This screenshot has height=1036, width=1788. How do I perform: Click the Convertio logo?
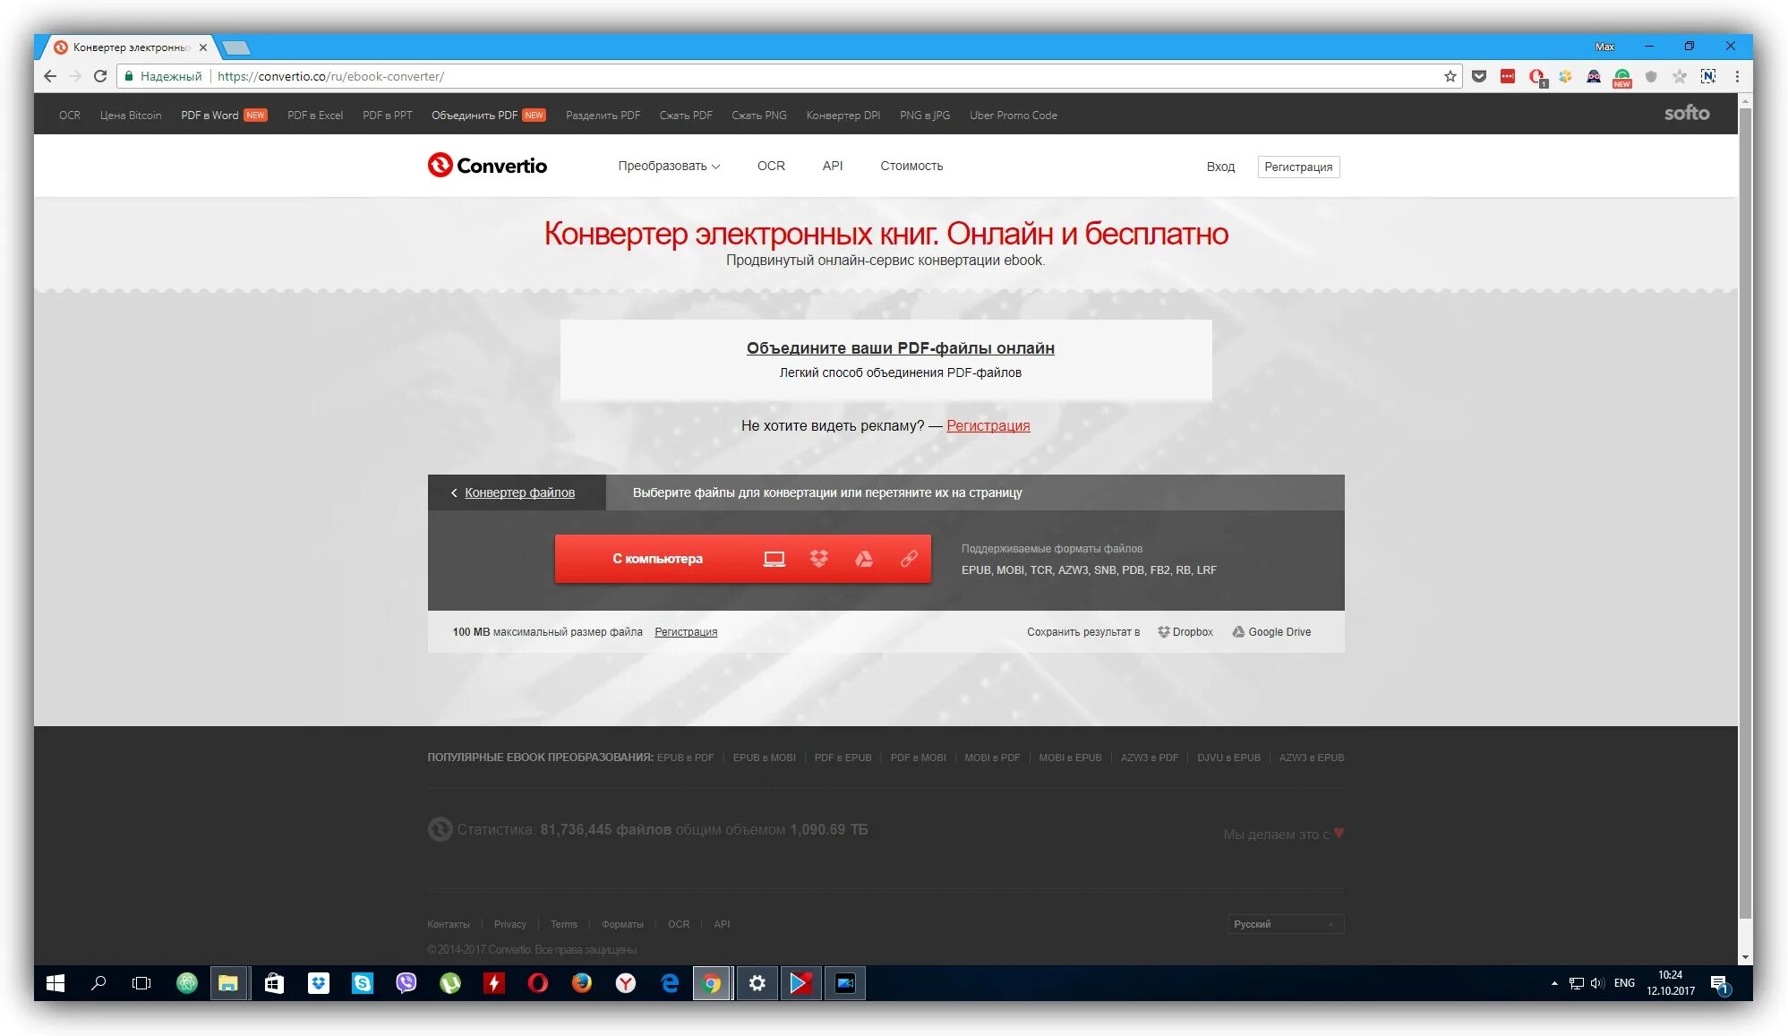(x=487, y=166)
